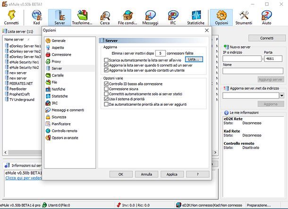
Task: Click Applica in Opzioni dialog
Action: point(172,174)
